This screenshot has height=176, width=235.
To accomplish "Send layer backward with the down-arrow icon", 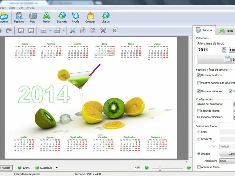I will tap(31, 31).
